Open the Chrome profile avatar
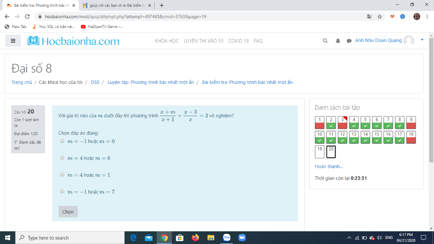 point(417,17)
